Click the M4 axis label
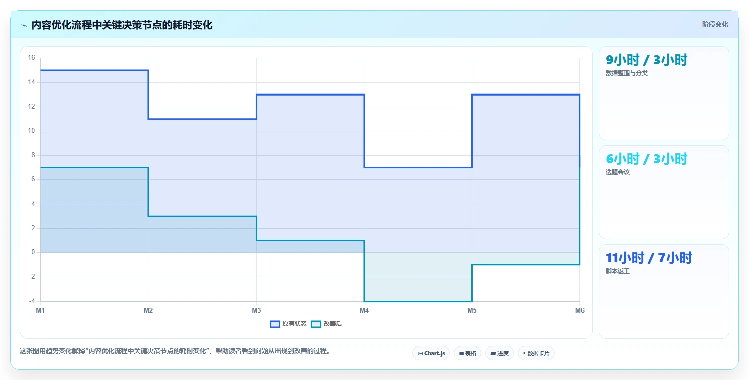 click(x=364, y=311)
